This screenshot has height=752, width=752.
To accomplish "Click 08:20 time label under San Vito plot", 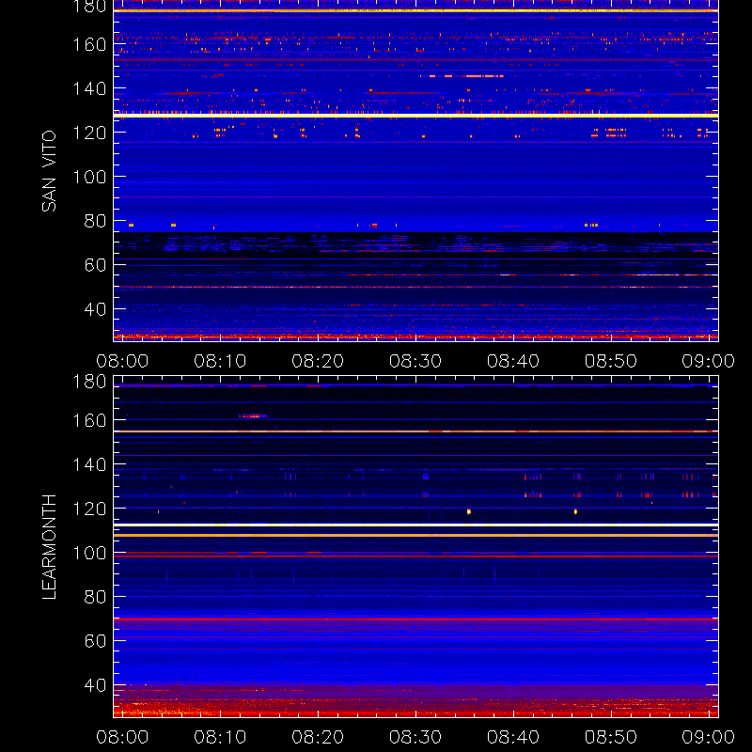I will pos(318,361).
